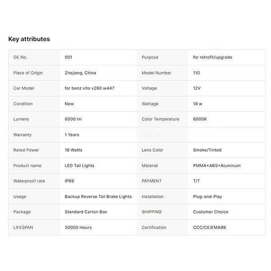Viewport: 271px width, 271px height.
Task: Select the Standard Carton Box package value
Action: coord(86,212)
